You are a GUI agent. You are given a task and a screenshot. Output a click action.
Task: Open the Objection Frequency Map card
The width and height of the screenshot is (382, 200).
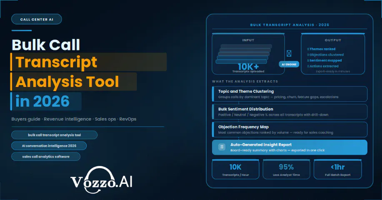click(x=290, y=129)
